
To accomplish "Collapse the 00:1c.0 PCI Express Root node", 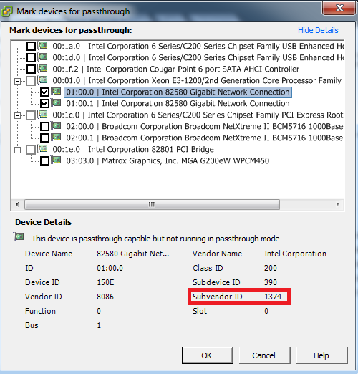I will [x=17, y=116].
